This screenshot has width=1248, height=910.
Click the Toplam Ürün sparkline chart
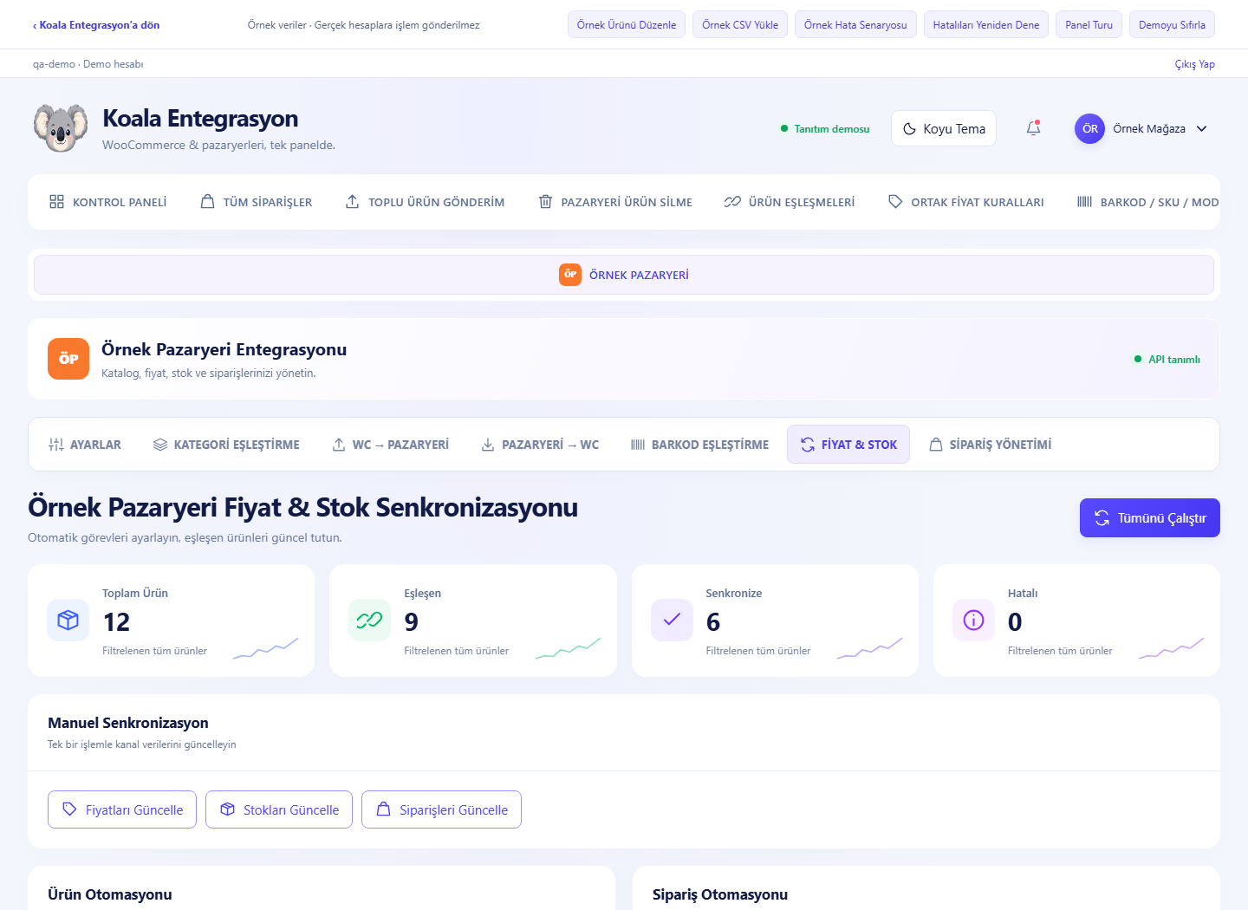click(x=266, y=648)
